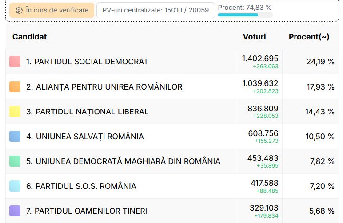343x223 pixels.
Task: Open the Alianța pentru Unirea Românilor row
Action: click(x=172, y=86)
